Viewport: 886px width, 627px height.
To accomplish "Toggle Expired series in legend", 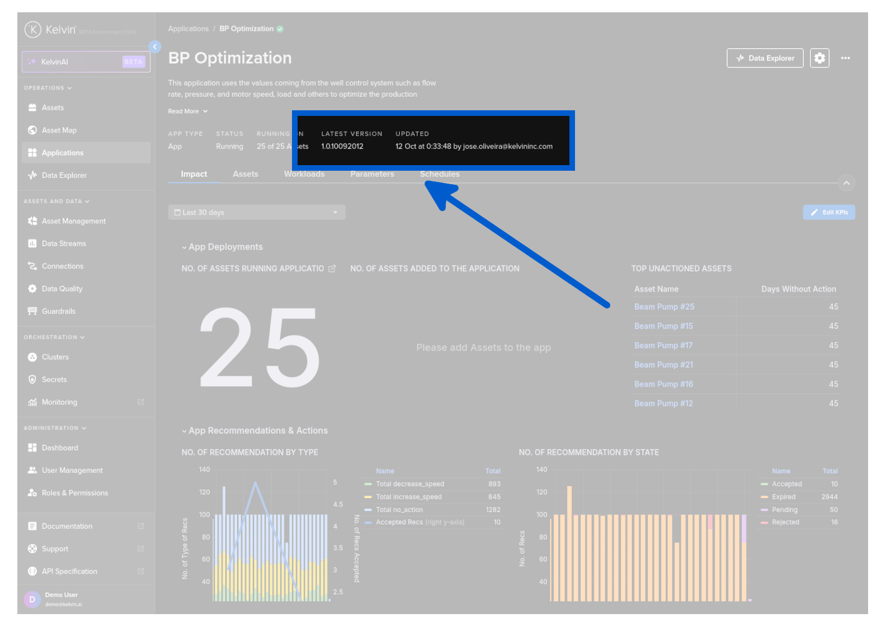I will pos(783,497).
